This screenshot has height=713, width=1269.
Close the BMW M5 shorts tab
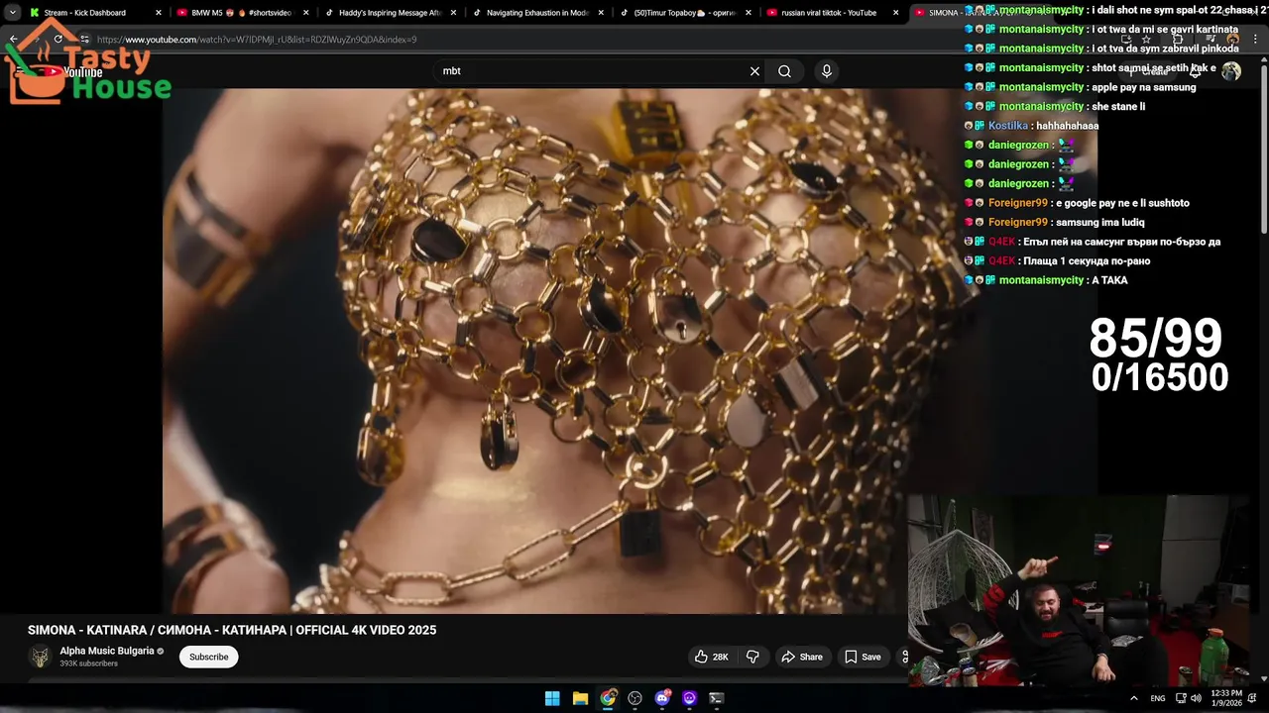click(x=305, y=13)
